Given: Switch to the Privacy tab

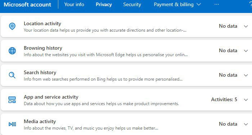Looking at the screenshot, I should (104, 4).
